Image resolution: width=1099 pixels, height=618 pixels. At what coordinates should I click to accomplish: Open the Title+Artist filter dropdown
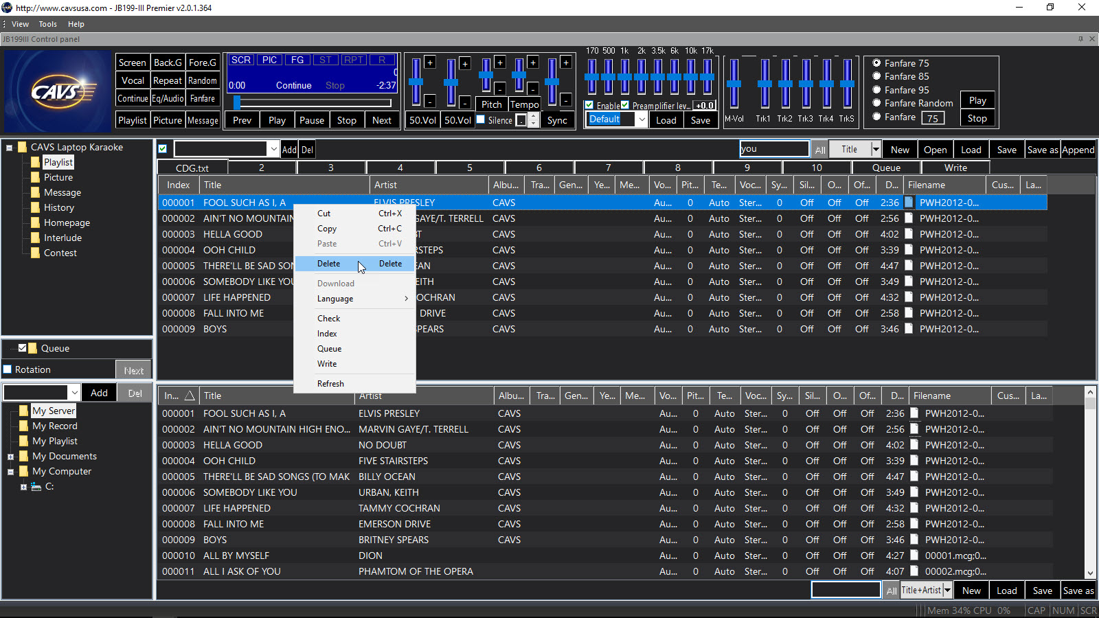pos(947,590)
